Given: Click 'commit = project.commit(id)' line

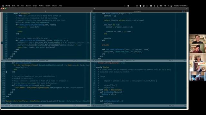Looking at the screenshot, I should pyautogui.click(x=119, y=27).
